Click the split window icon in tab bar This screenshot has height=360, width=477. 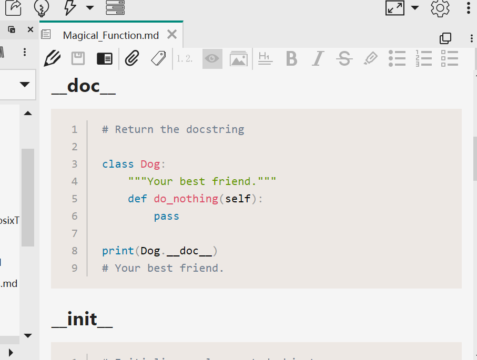coord(445,38)
